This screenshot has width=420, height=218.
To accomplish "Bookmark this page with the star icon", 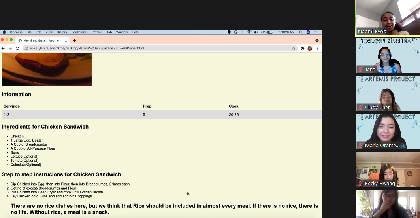I will click(x=294, y=48).
